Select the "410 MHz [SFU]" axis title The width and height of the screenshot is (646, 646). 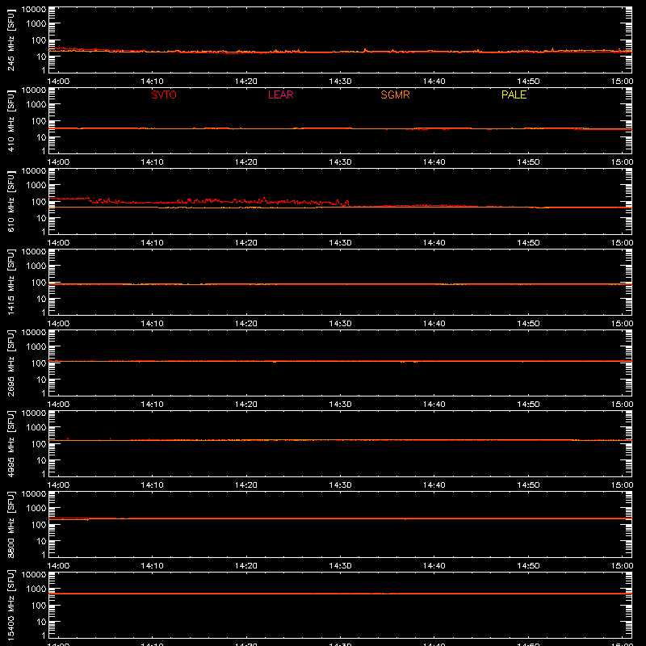coord(10,120)
